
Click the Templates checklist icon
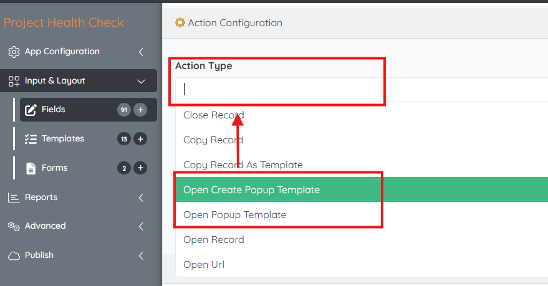tap(31, 139)
